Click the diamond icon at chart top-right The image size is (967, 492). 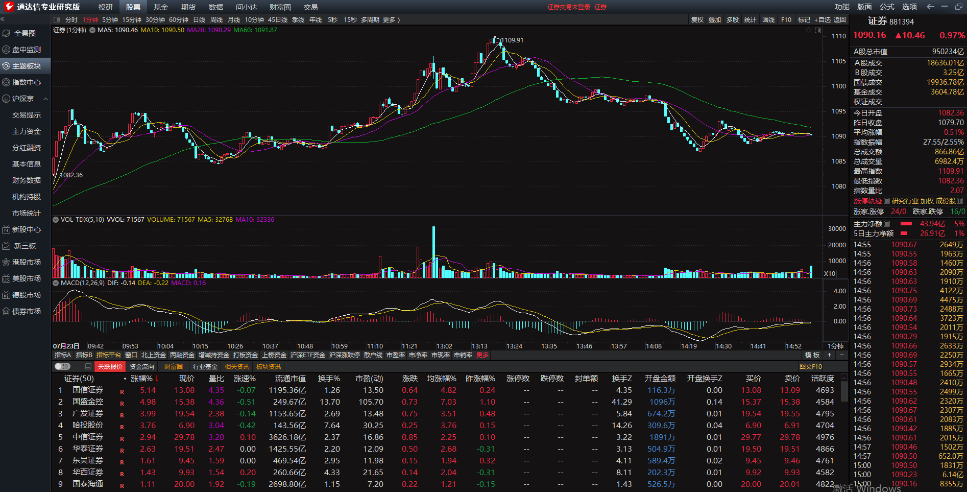[x=808, y=31]
